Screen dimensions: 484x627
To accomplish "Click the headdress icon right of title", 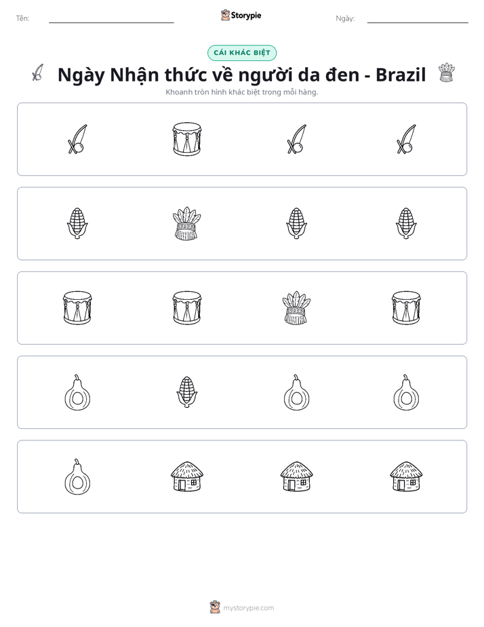I will click(447, 73).
